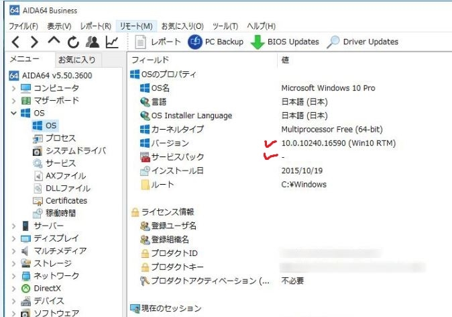452x317 pixels.
Task: Refresh the view with the circular arrow icon
Action: coord(73,42)
